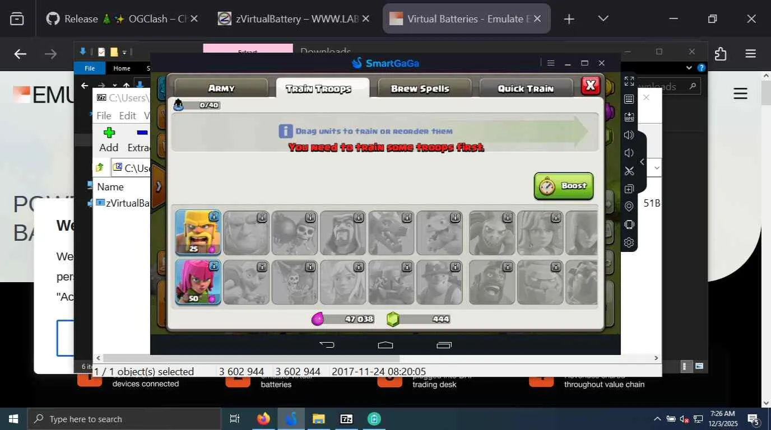Open the Windows Start menu

click(13, 419)
